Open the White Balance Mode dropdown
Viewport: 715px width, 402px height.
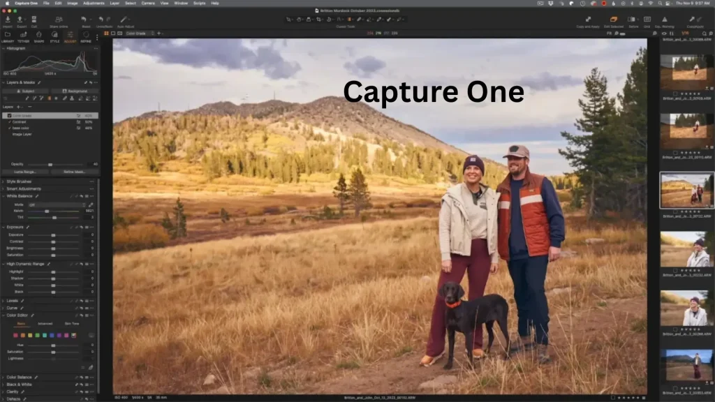(x=57, y=204)
